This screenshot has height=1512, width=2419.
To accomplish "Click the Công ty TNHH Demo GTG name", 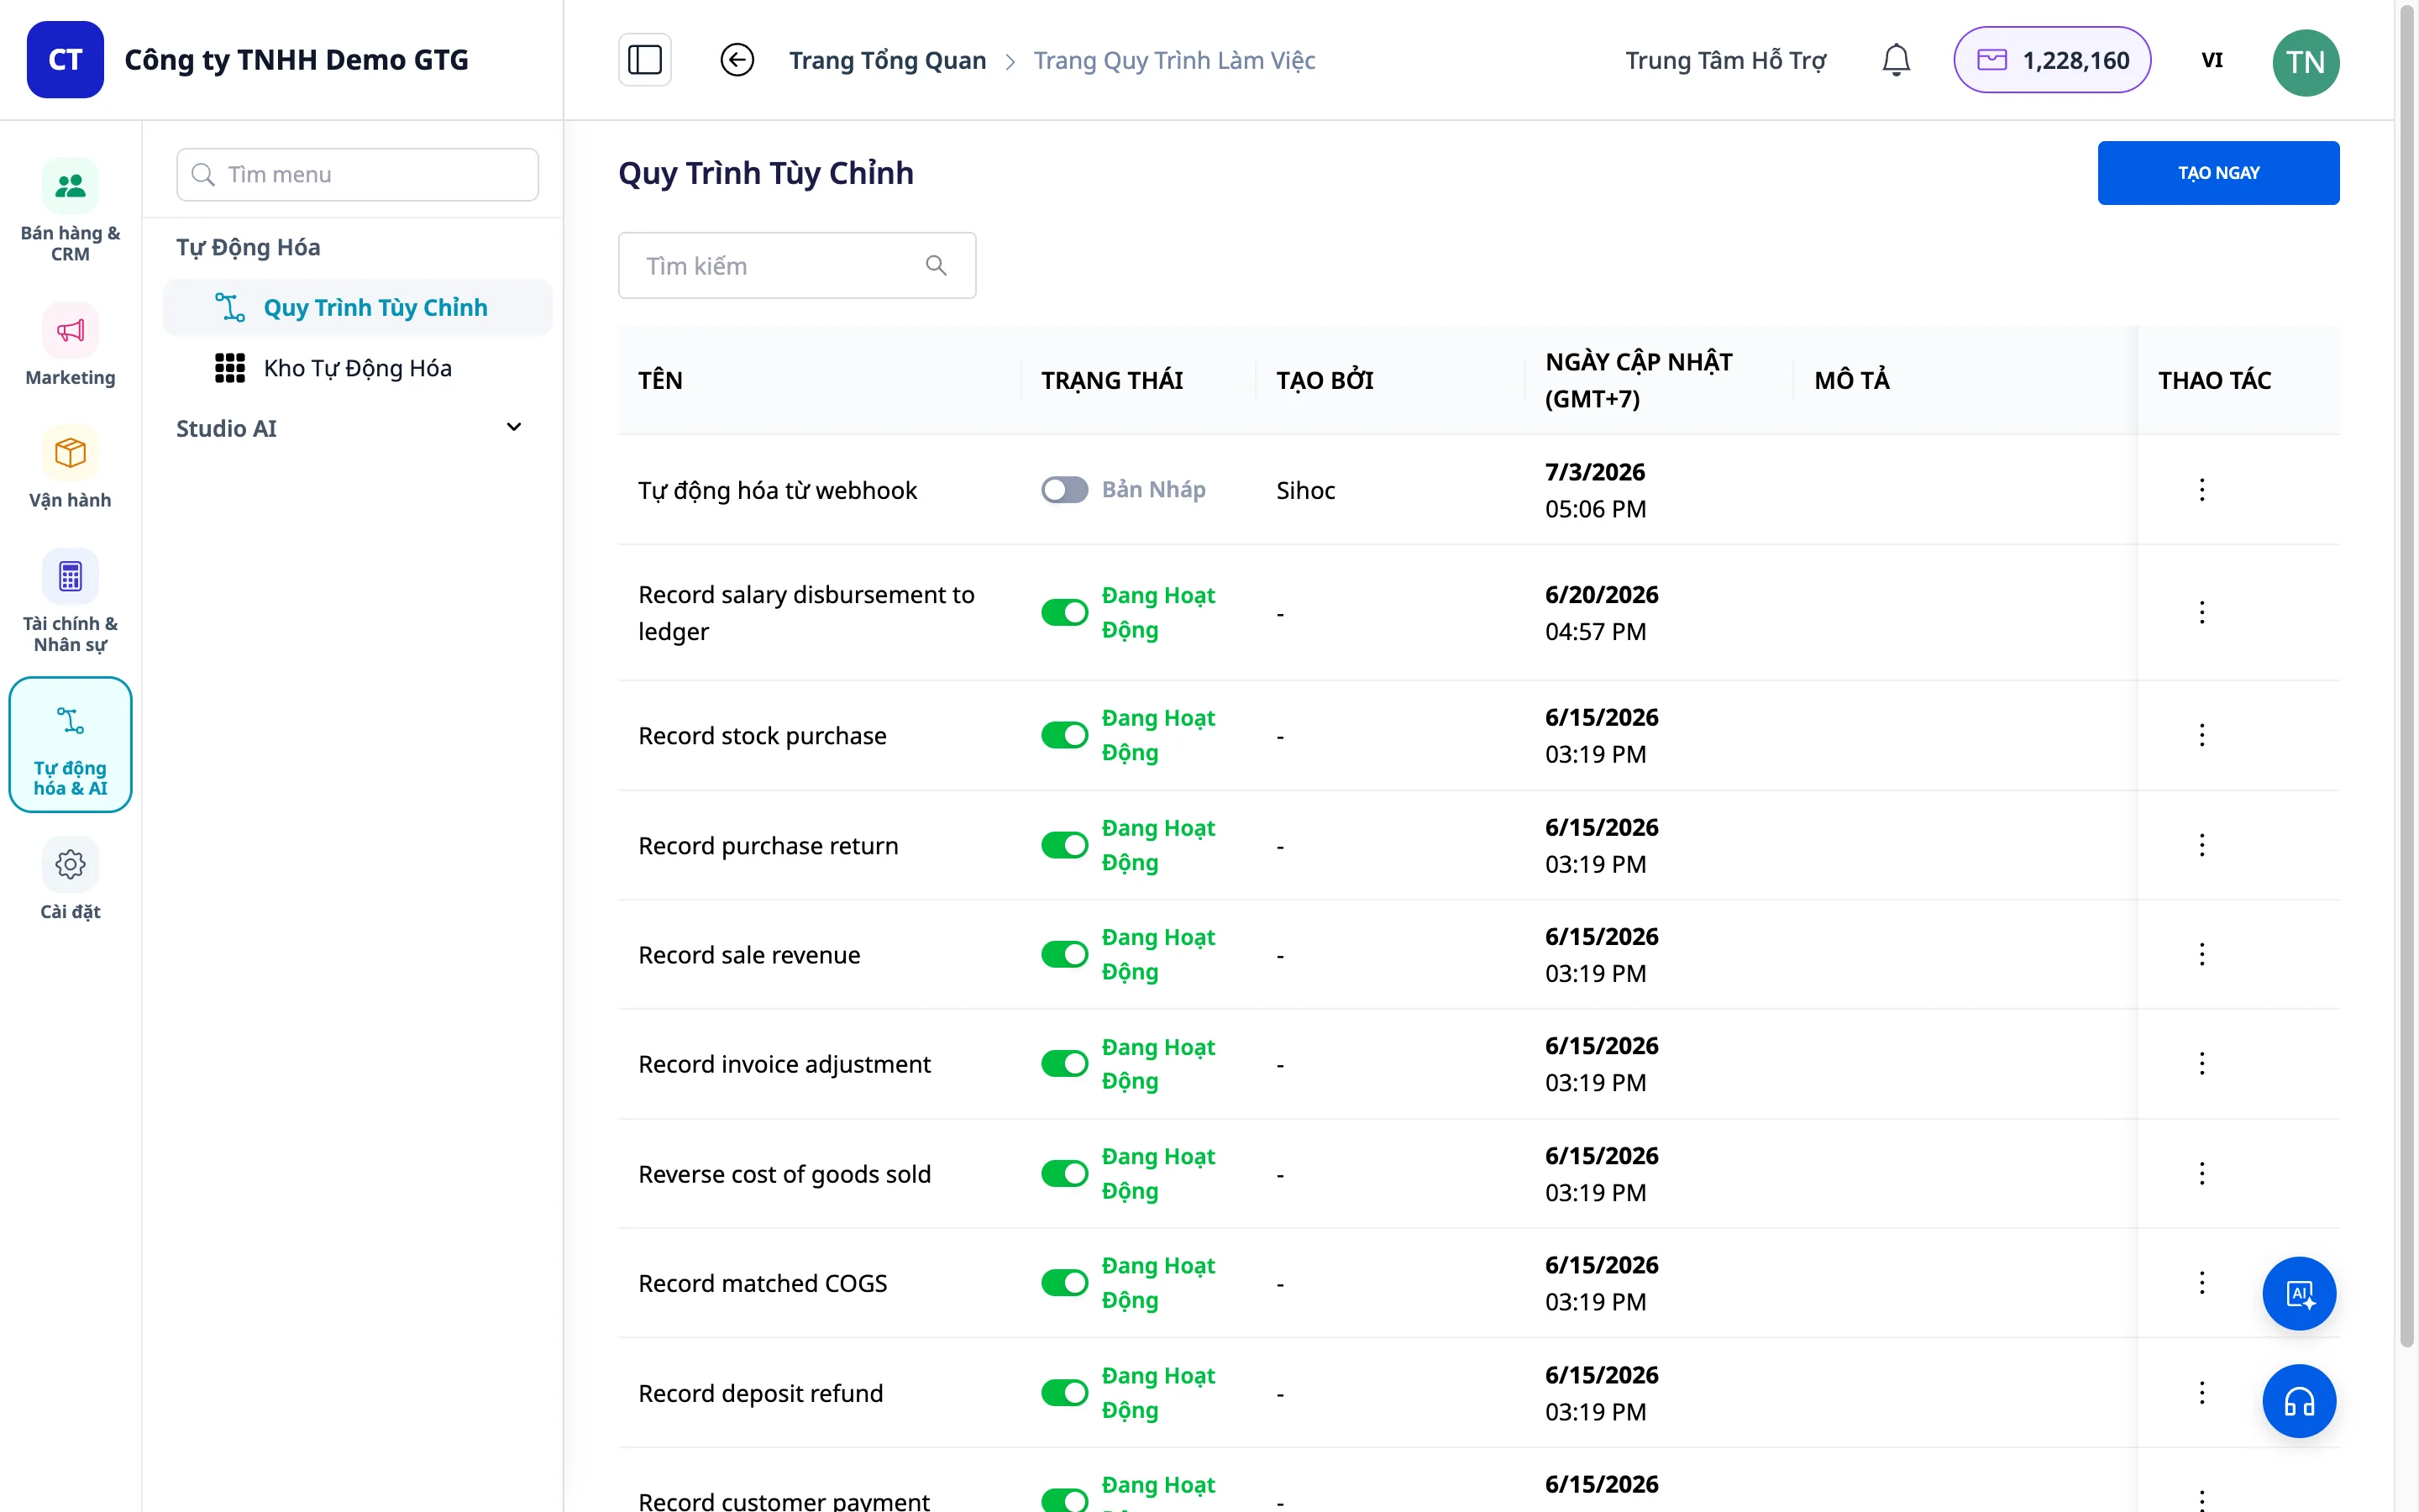I will (296, 60).
